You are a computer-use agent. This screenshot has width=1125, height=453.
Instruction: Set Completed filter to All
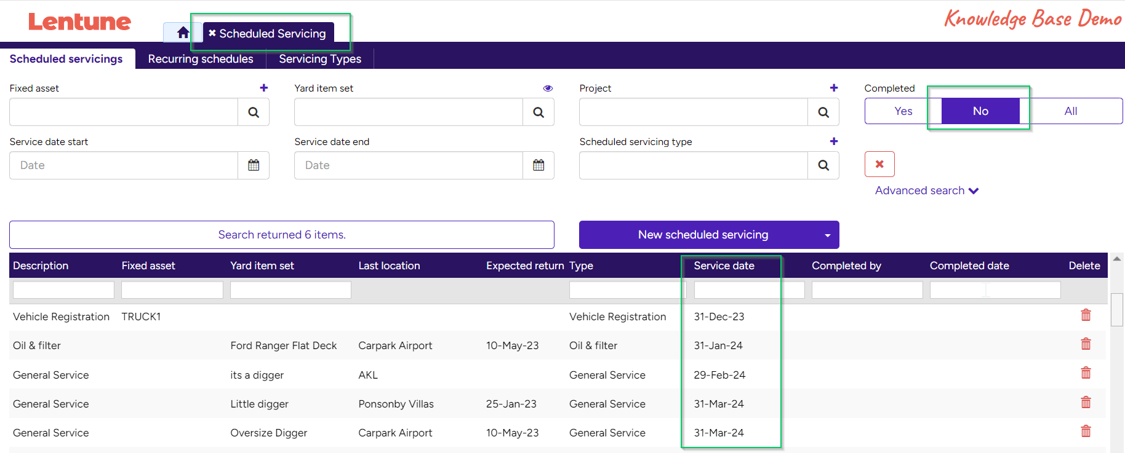1071,111
